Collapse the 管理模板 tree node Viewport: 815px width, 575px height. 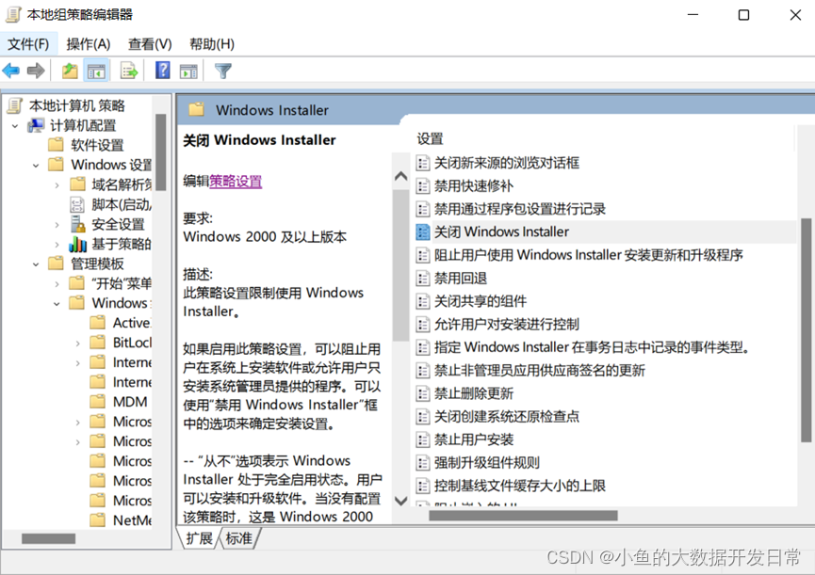[36, 264]
